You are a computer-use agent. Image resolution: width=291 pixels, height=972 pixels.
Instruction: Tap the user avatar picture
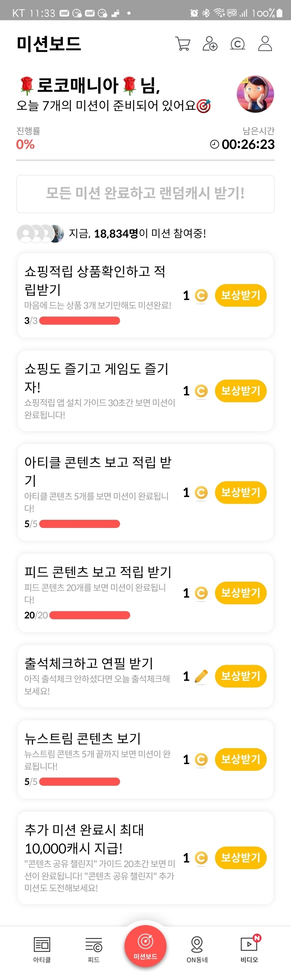click(255, 94)
